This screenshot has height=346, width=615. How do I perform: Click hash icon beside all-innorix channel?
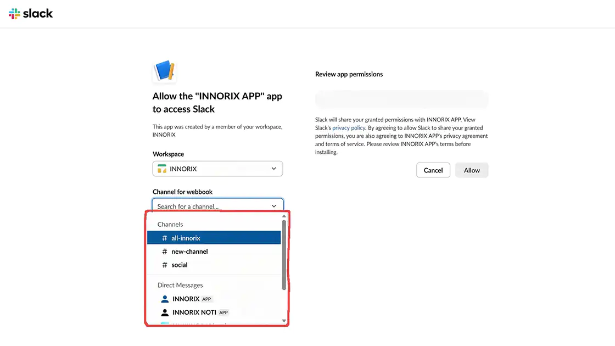pyautogui.click(x=164, y=238)
